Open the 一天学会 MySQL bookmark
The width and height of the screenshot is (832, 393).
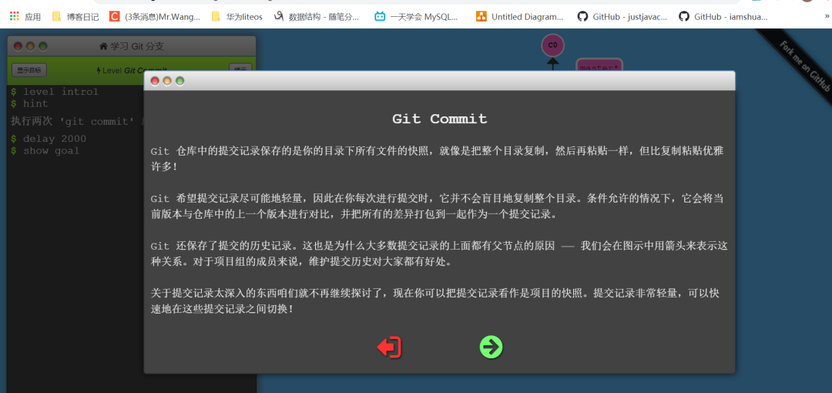tap(416, 16)
